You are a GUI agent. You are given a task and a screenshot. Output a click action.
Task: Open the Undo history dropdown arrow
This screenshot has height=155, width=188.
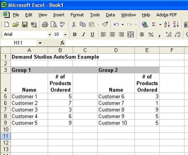coord(123,25)
